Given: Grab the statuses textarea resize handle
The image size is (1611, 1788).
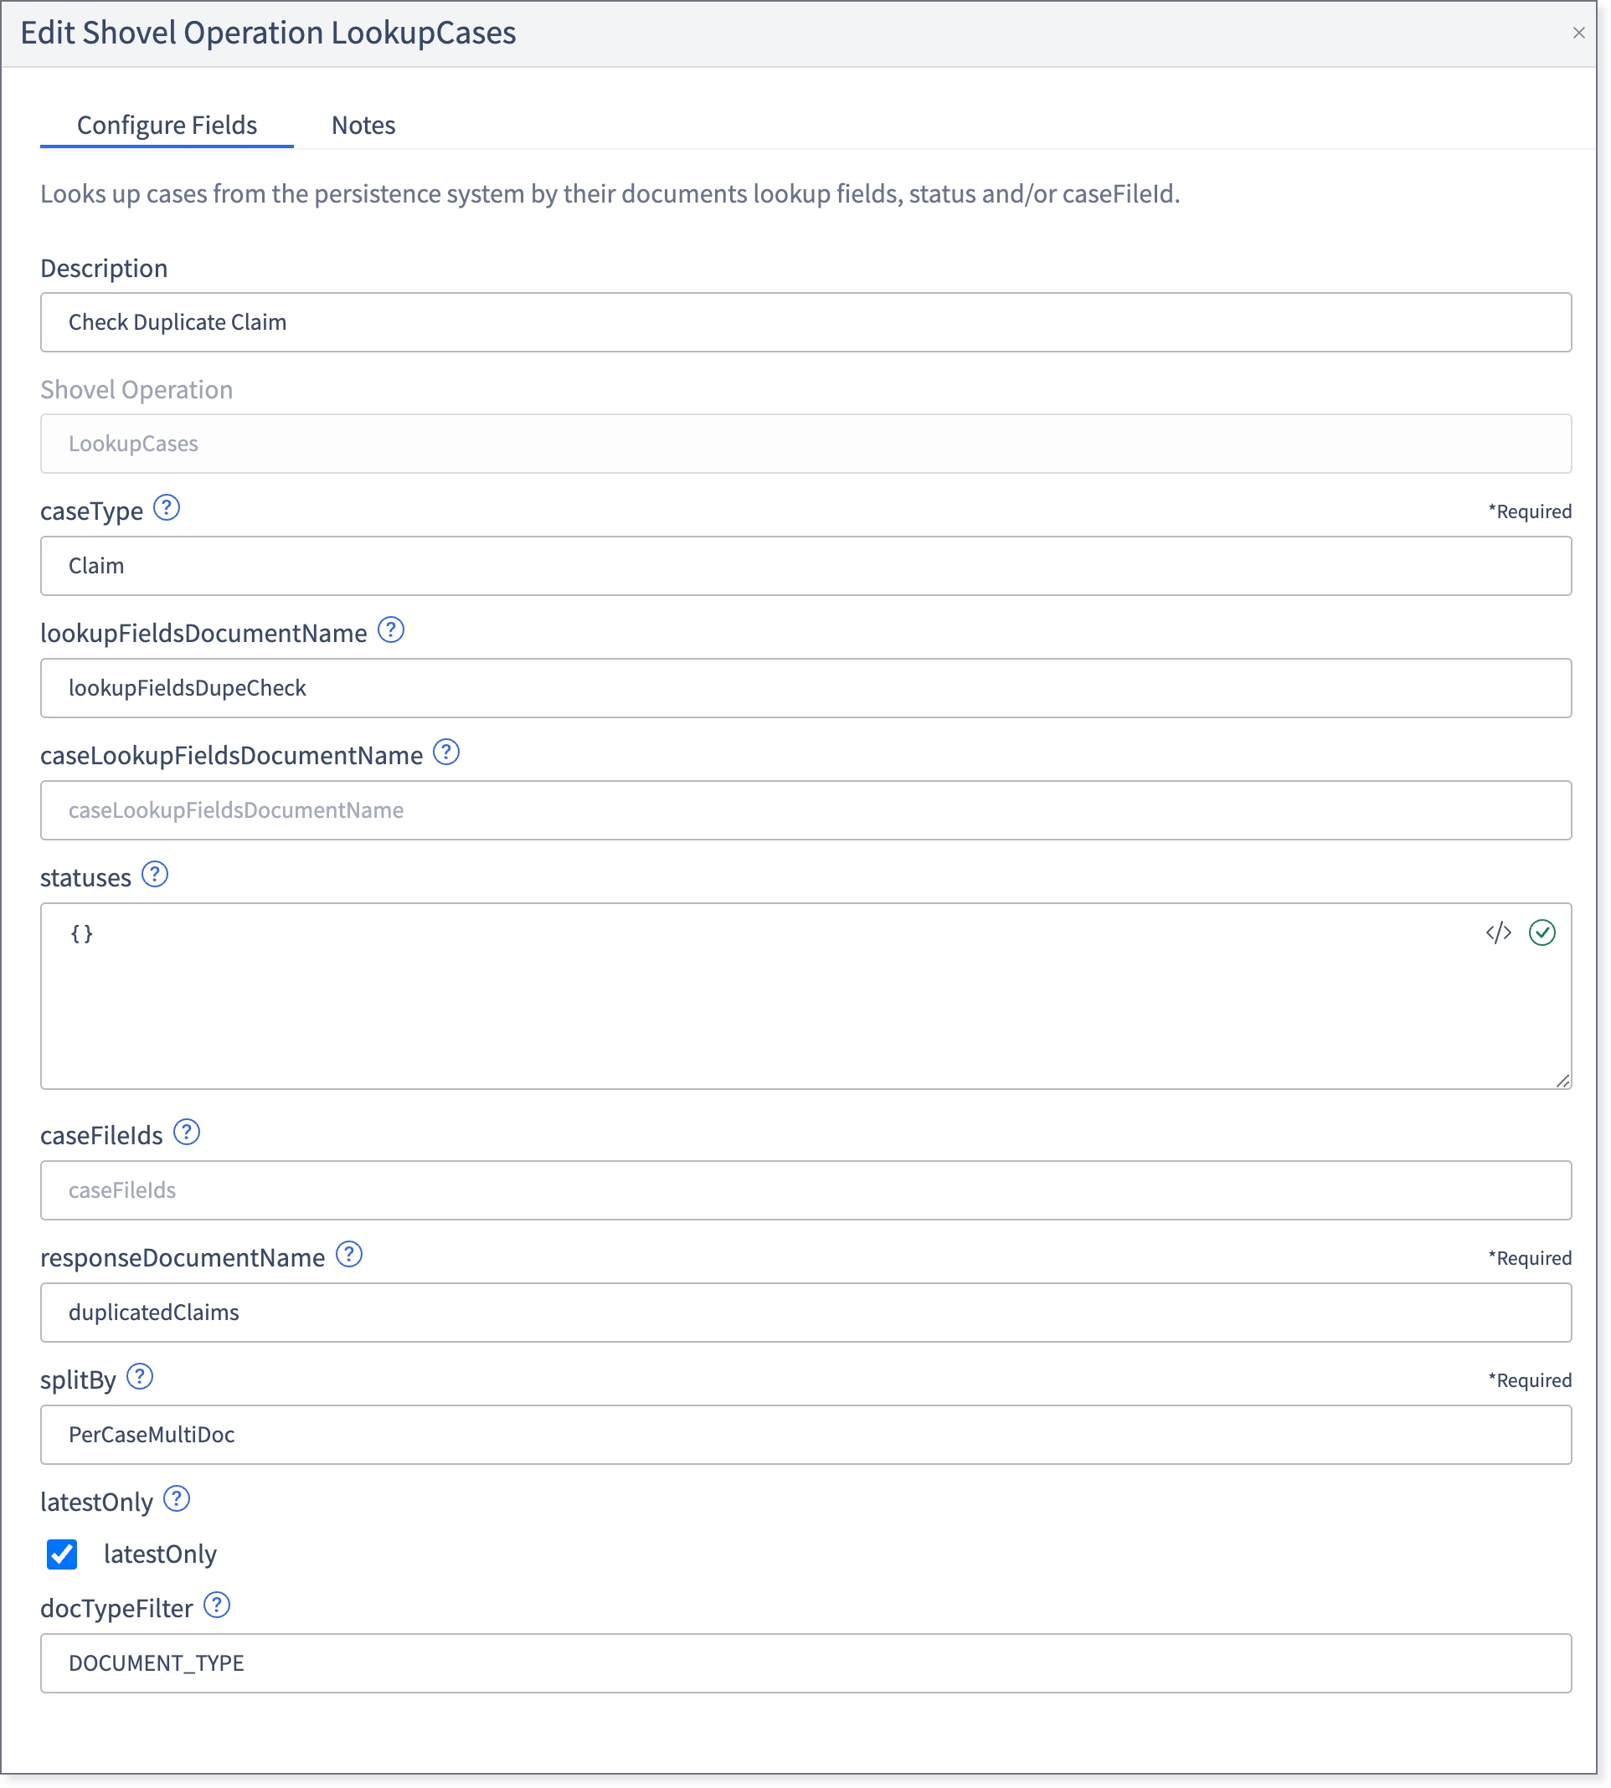Looking at the screenshot, I should click(x=1562, y=1080).
